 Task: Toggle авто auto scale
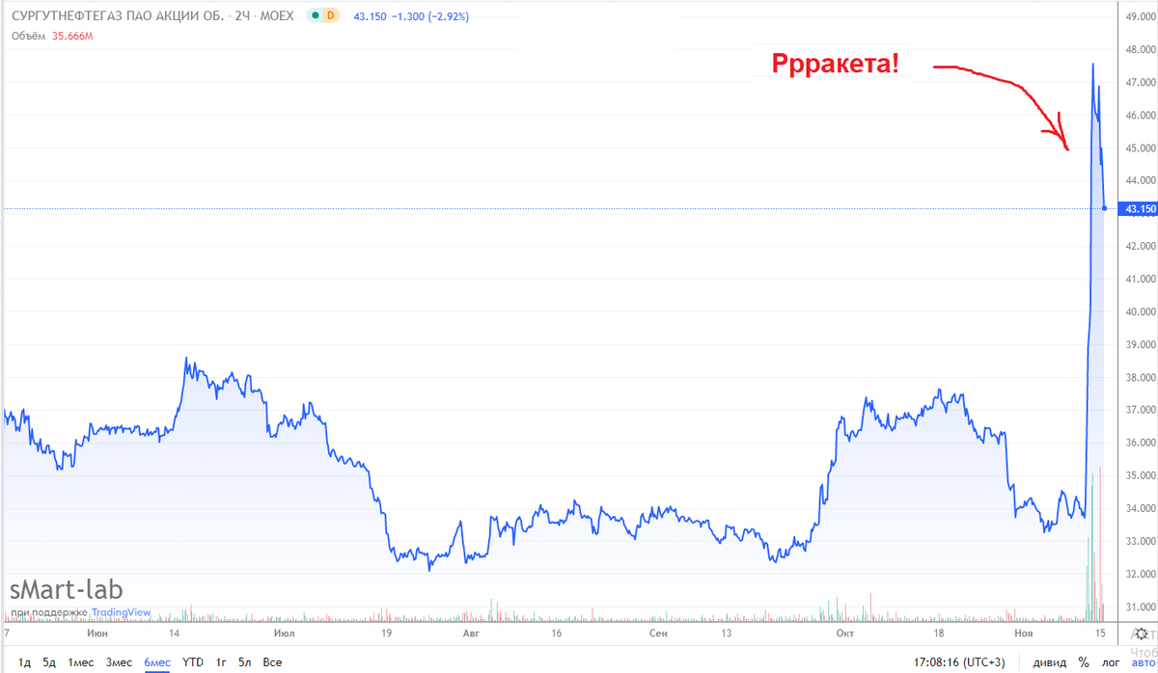1142,662
